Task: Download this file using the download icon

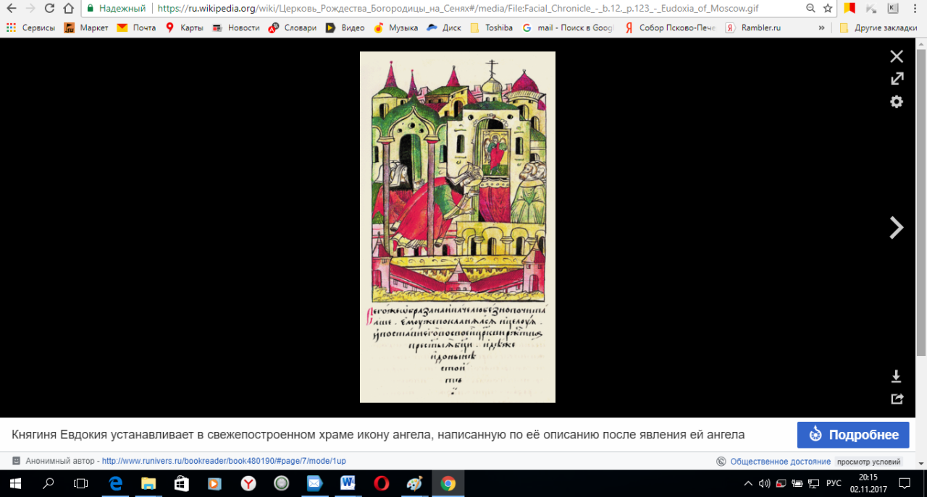Action: coord(897,376)
